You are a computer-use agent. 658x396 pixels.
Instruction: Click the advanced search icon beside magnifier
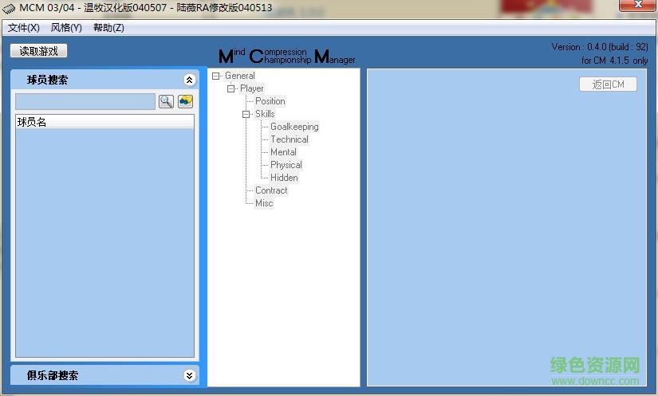point(186,101)
